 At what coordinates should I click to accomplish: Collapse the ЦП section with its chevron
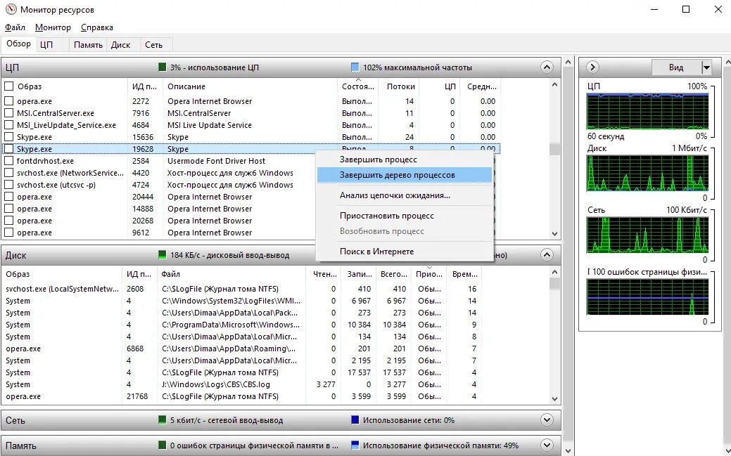[547, 67]
